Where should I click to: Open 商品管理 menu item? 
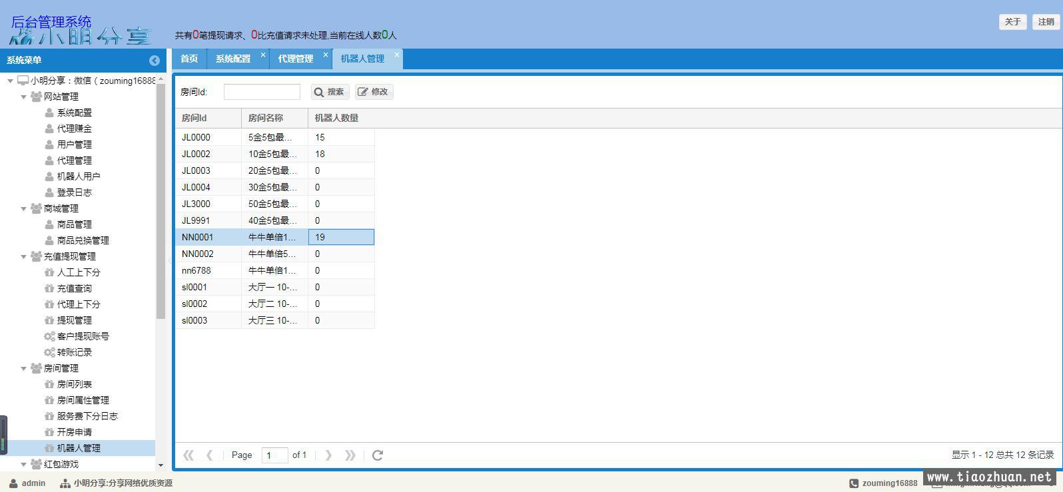pyautogui.click(x=75, y=224)
